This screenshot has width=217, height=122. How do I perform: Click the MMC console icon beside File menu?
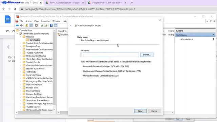click(x=17, y=21)
